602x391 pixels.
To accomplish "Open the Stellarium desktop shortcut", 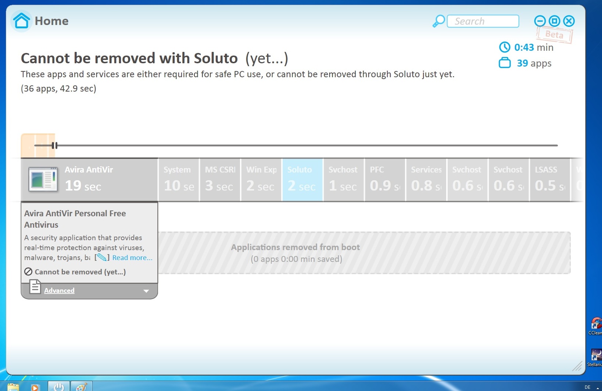I will [595, 358].
